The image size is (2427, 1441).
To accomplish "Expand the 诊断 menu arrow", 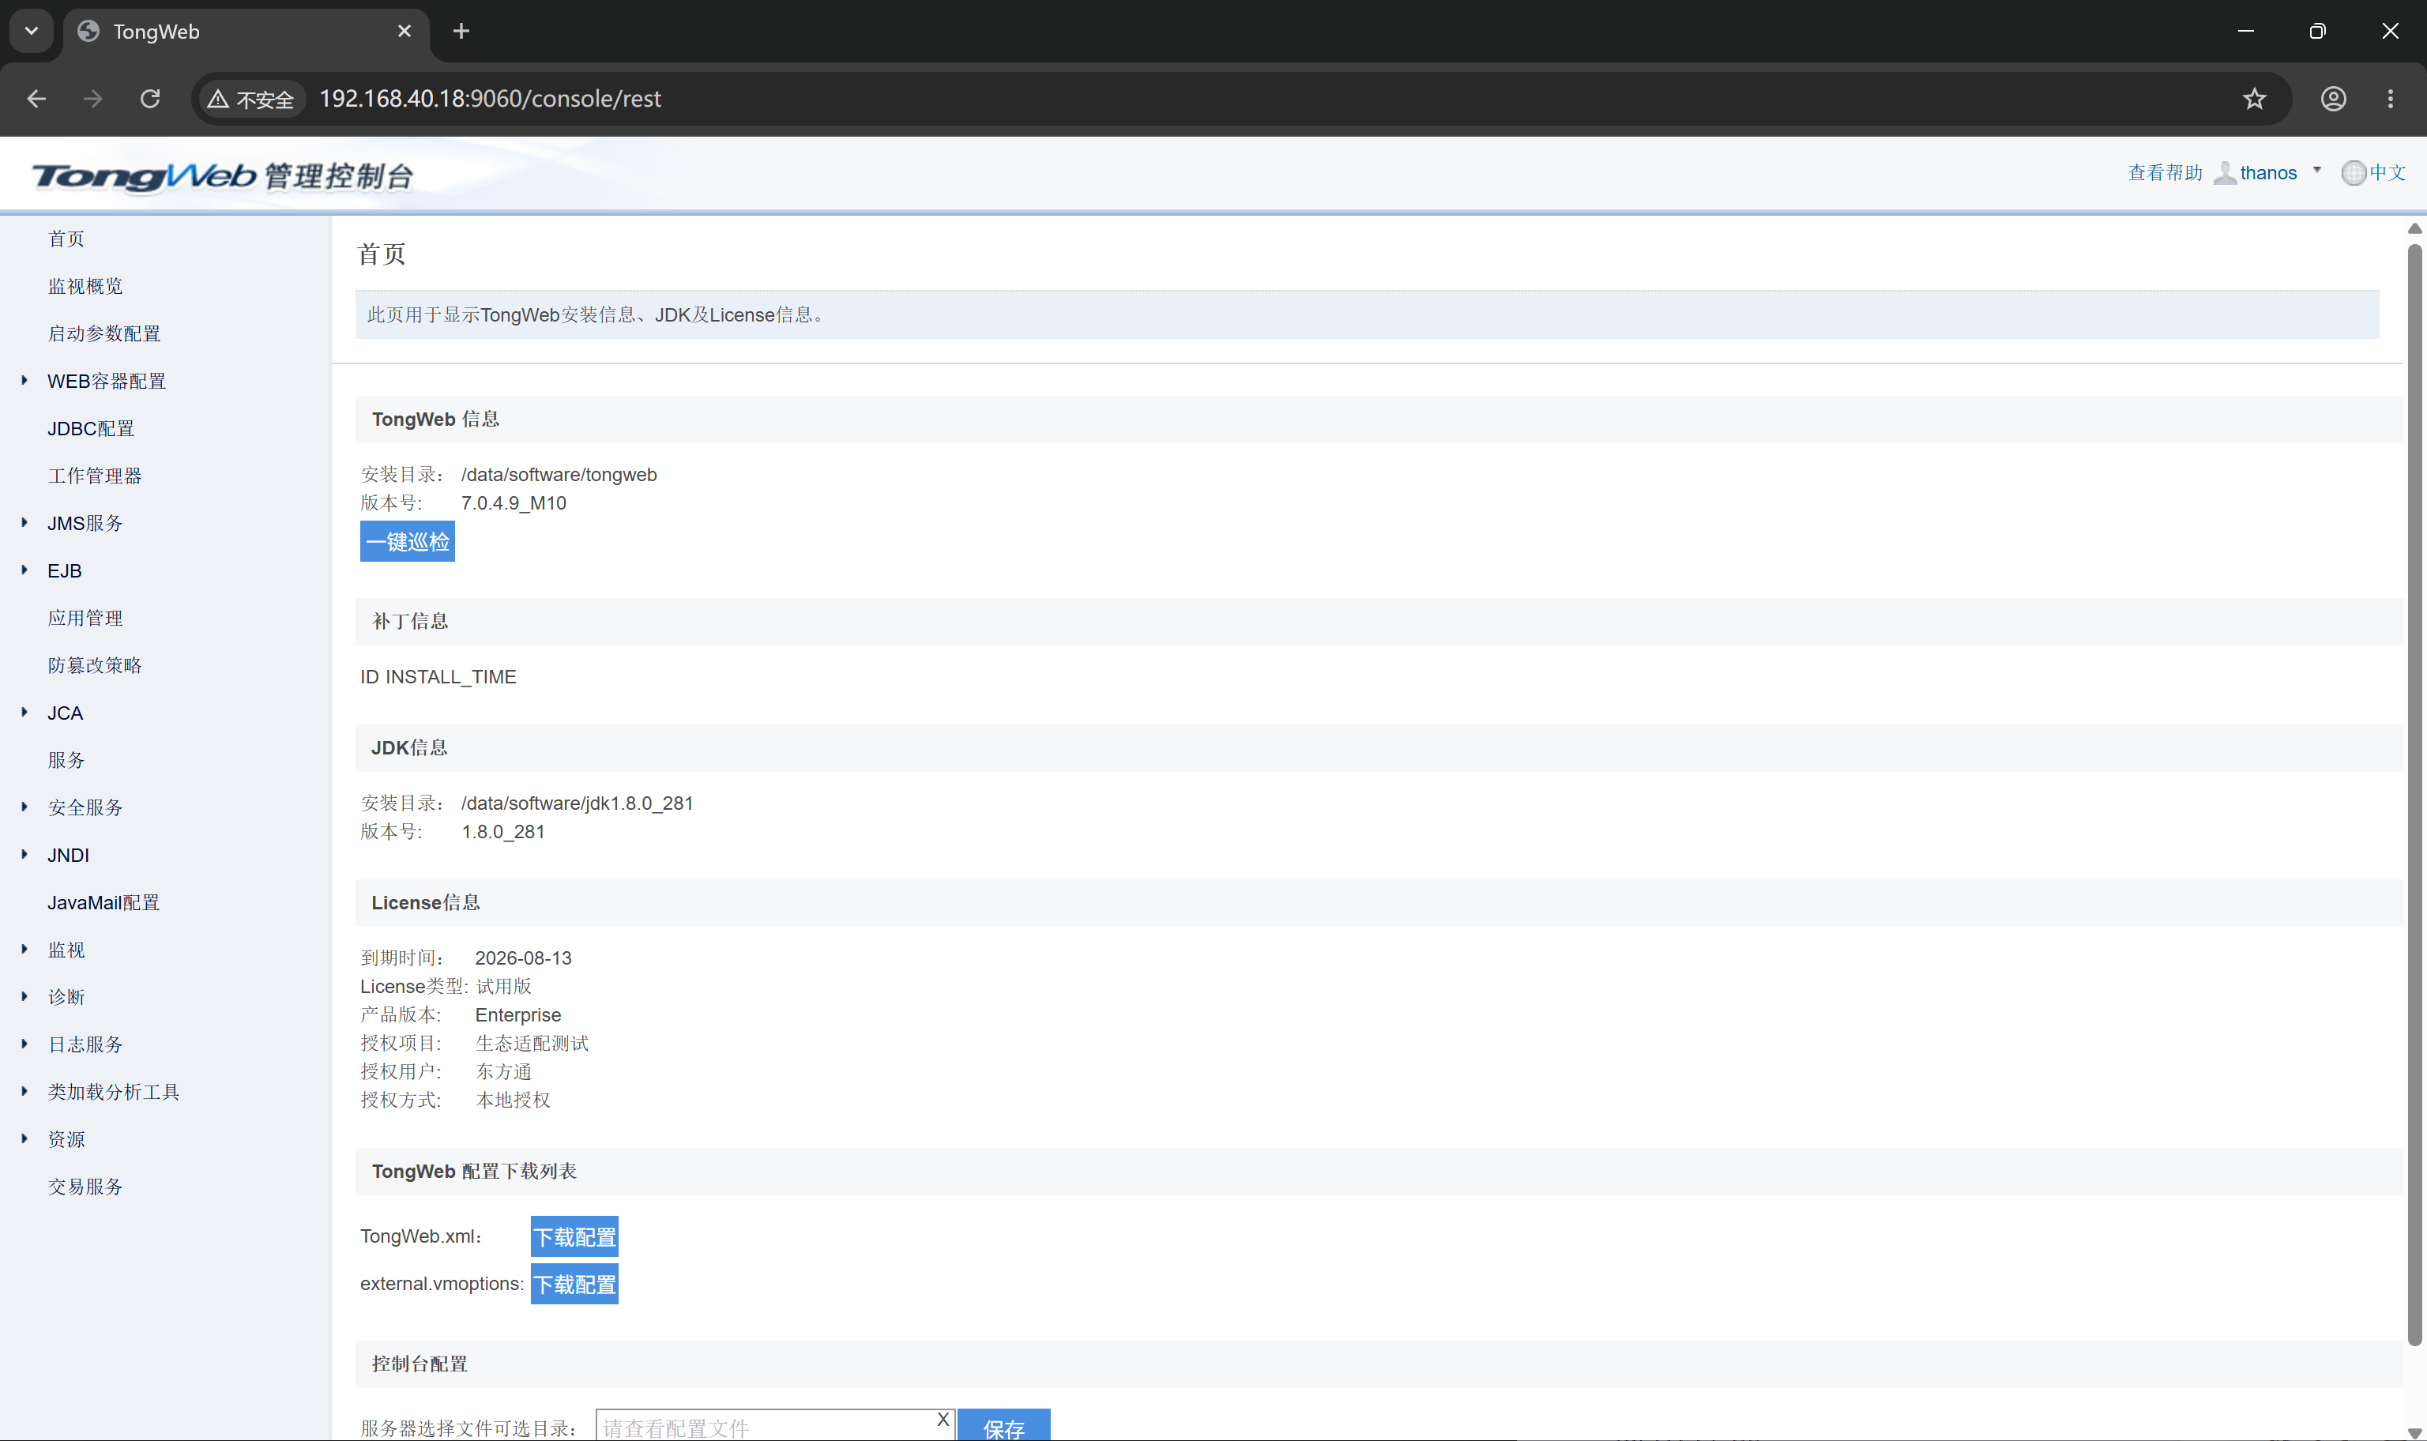I will tap(24, 996).
